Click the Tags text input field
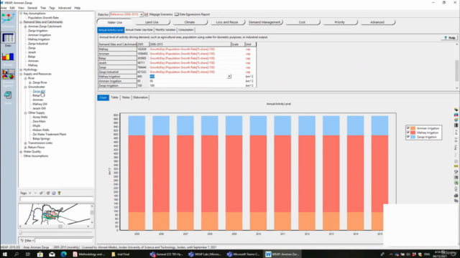This screenshot has width=460, height=258. pyautogui.click(x=57, y=199)
